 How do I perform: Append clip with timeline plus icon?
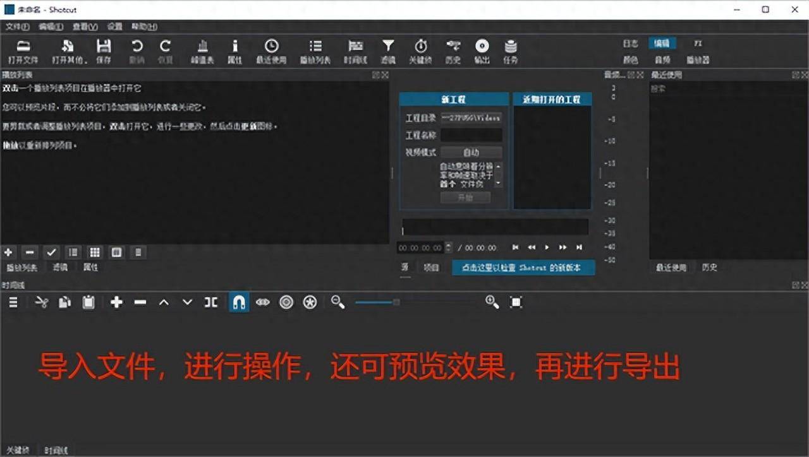[116, 302]
